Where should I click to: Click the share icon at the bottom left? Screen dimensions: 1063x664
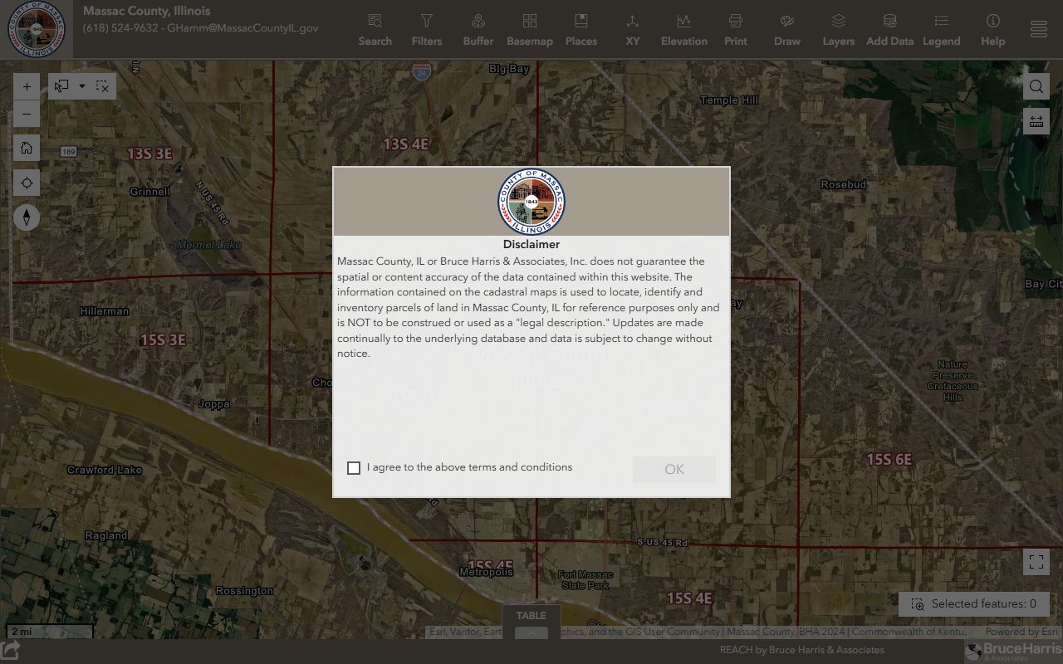(x=10, y=652)
